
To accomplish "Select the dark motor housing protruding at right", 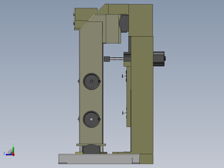I will tap(159, 59).
